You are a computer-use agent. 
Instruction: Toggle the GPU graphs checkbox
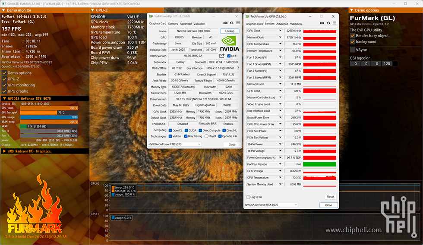(4, 91)
